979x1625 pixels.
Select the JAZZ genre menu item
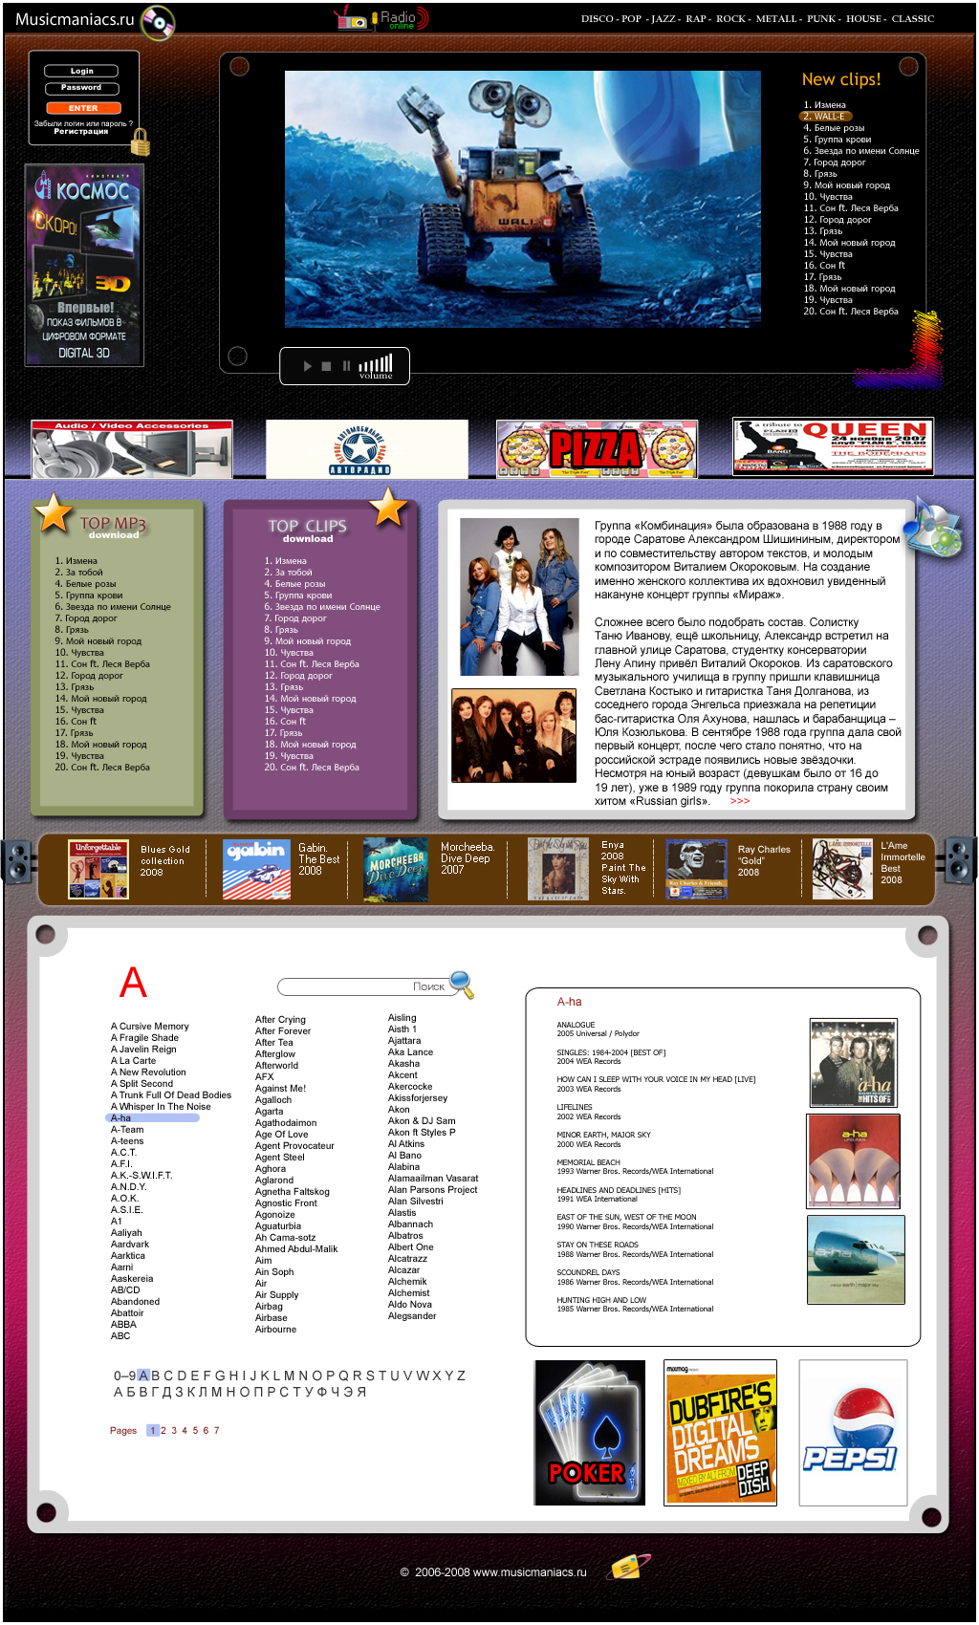click(x=663, y=18)
